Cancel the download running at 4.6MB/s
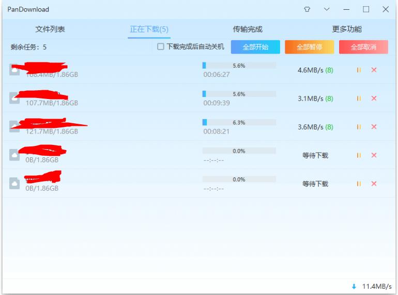Viewport: 398px width, 295px height. [x=374, y=70]
